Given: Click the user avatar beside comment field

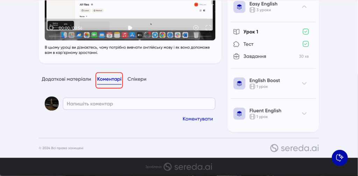Looking at the screenshot, I should coord(52,104).
